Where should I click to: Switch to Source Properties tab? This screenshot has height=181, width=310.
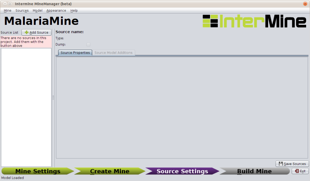(75, 53)
